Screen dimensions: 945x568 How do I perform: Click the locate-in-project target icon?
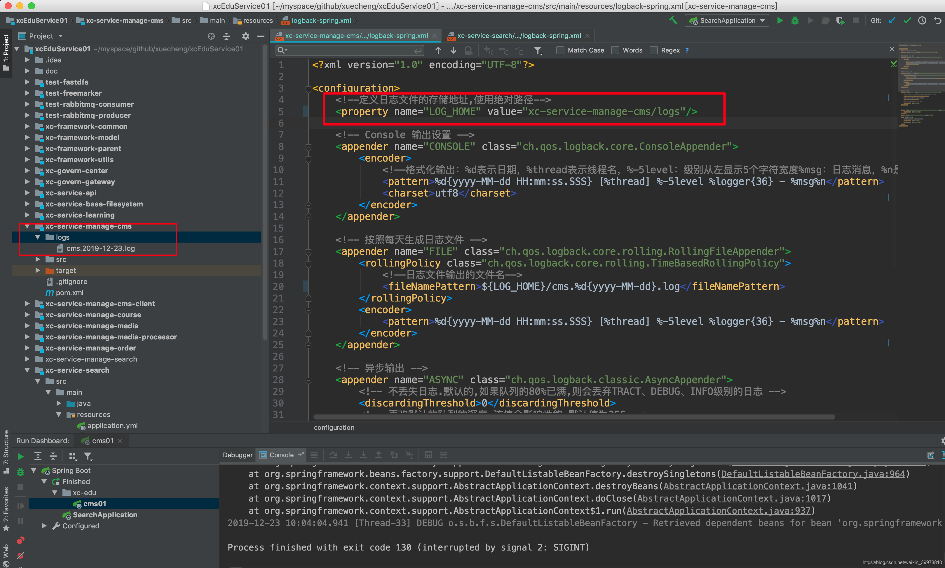coord(211,36)
